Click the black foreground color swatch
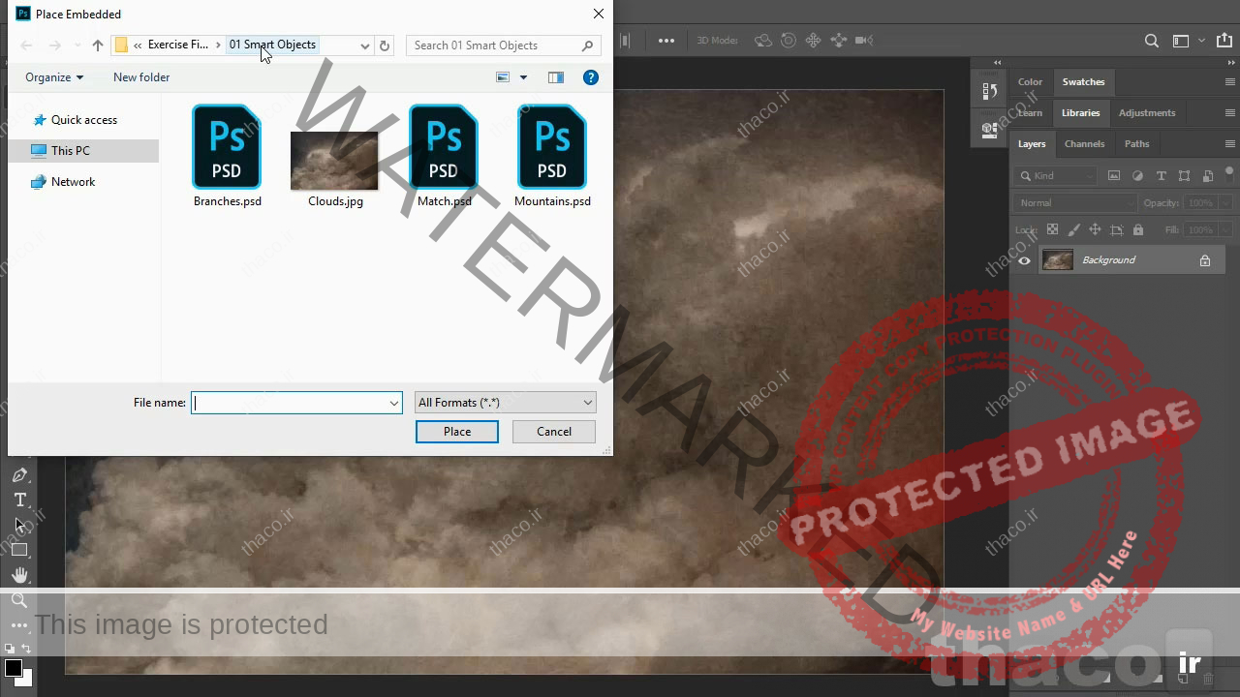The image size is (1240, 697). point(13,668)
